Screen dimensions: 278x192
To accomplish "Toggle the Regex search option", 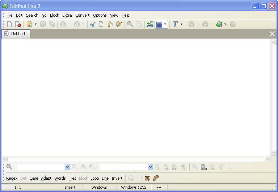I will tap(12, 178).
